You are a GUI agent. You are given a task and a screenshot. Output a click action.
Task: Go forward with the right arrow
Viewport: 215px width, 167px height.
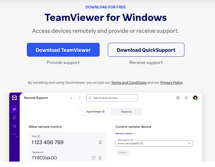coord(80,98)
